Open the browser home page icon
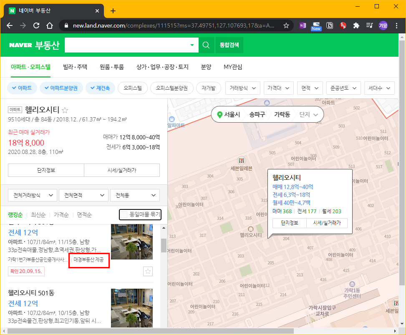 (x=50, y=25)
